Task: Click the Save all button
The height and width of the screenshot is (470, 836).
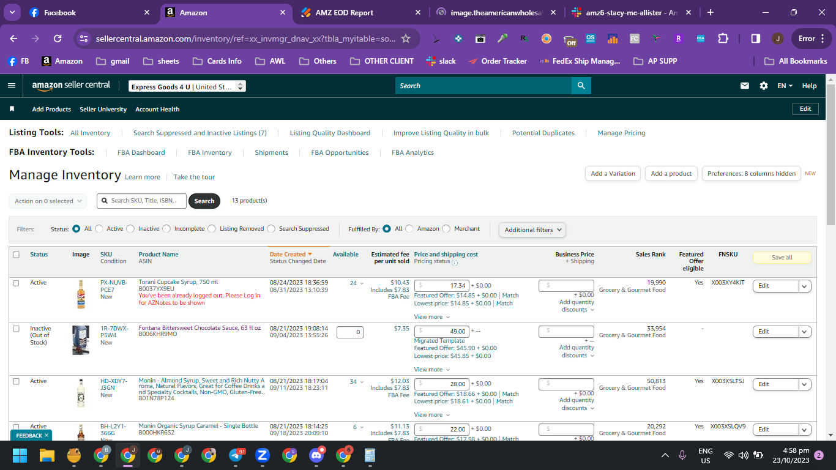Action: click(782, 258)
